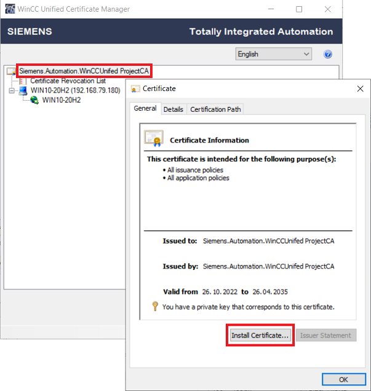Click the private key icon
This screenshot has height=391, width=371.
tap(155, 306)
